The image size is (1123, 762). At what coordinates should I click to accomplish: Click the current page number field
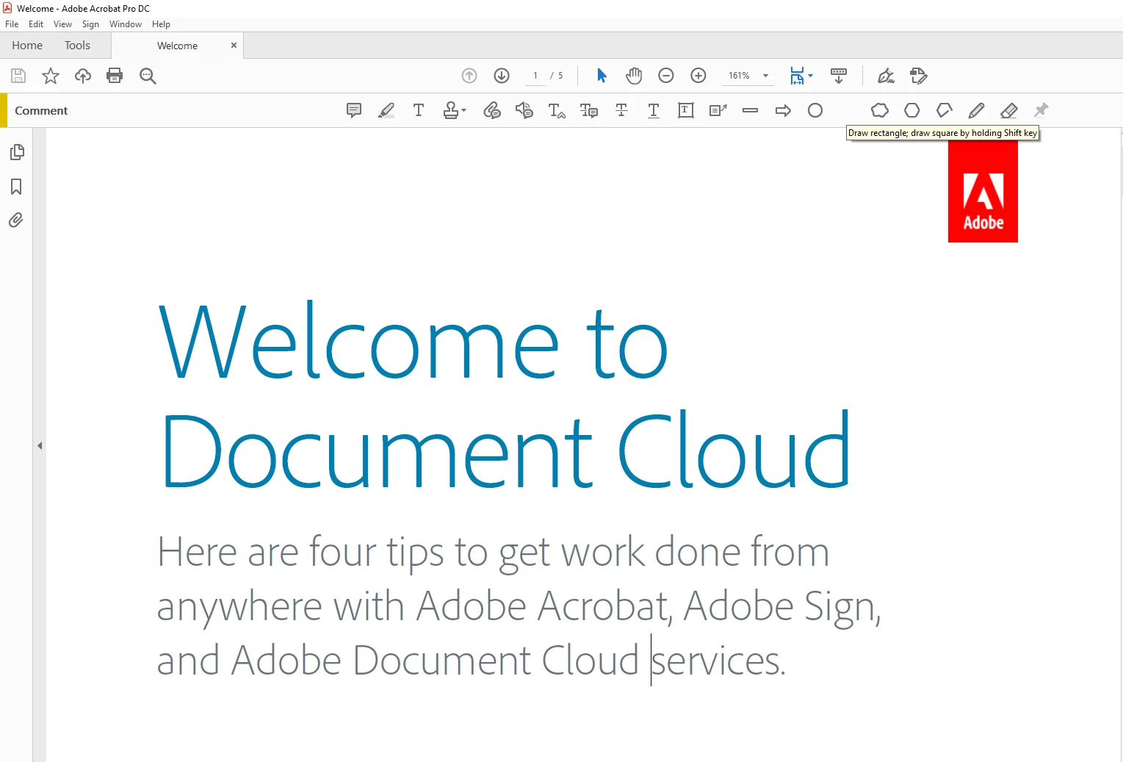(x=535, y=76)
